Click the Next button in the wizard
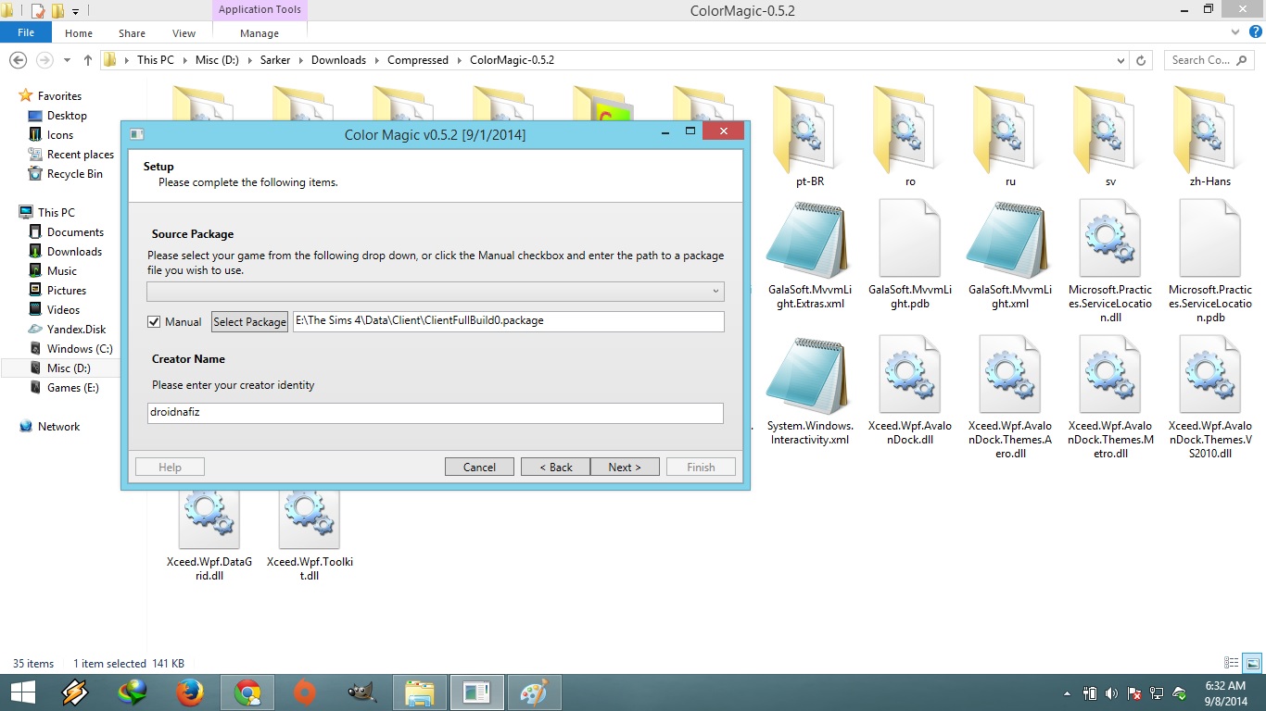This screenshot has width=1266, height=711. coord(625,468)
